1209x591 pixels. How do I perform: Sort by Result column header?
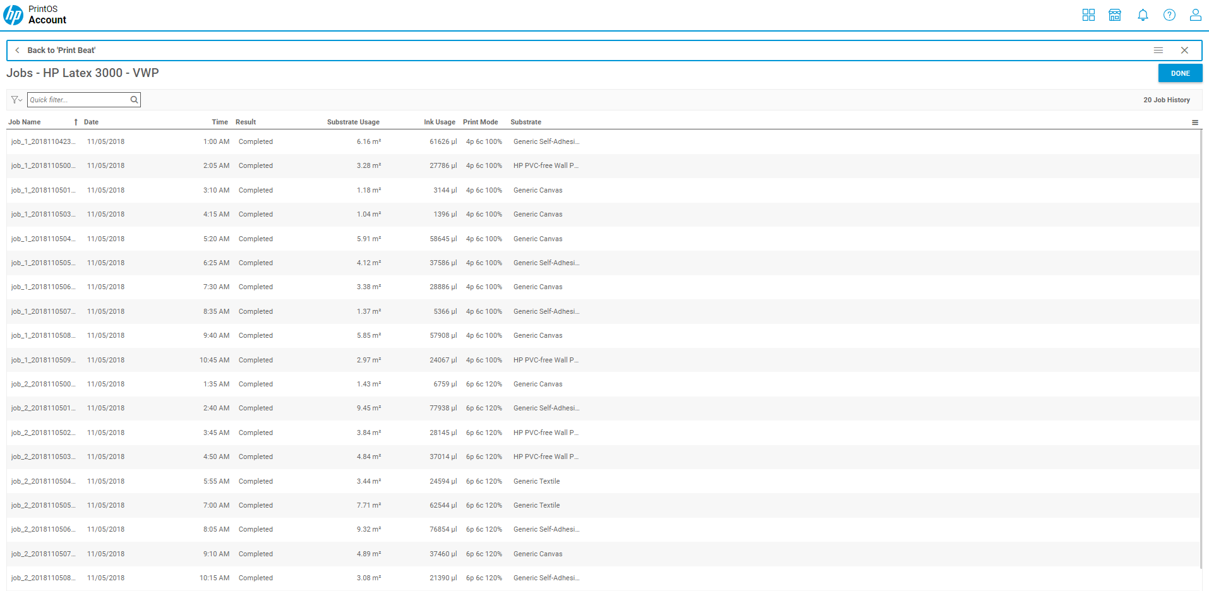click(x=246, y=122)
